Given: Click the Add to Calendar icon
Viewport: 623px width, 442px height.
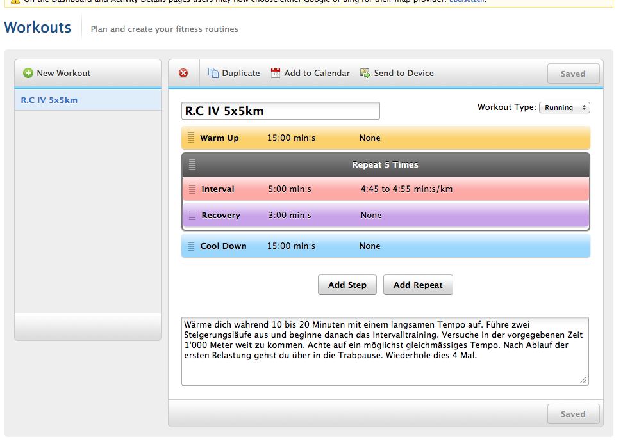Looking at the screenshot, I should 276,73.
